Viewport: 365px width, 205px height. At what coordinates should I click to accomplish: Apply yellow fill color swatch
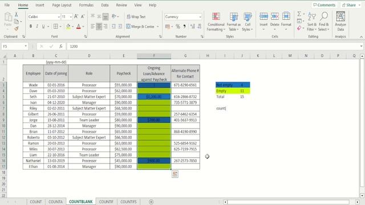coord(68,27)
